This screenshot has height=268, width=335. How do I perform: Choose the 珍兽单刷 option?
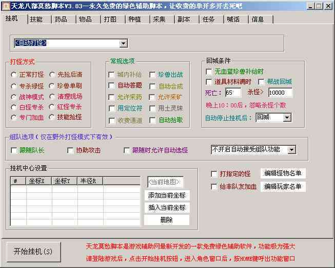tap(52, 86)
